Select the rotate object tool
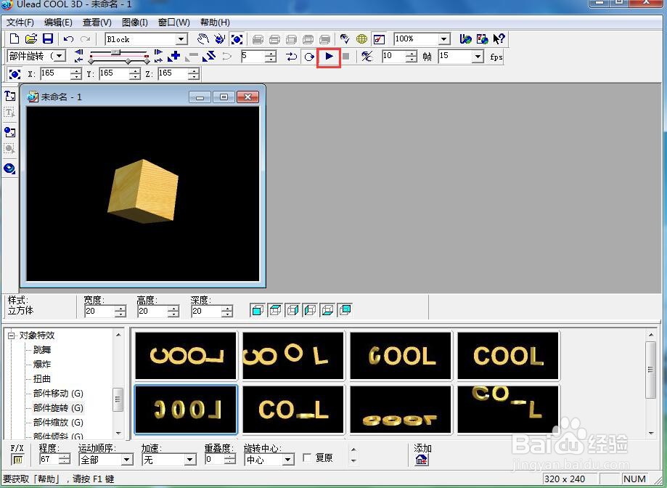Screen dimensions: 667x488 click(219, 39)
